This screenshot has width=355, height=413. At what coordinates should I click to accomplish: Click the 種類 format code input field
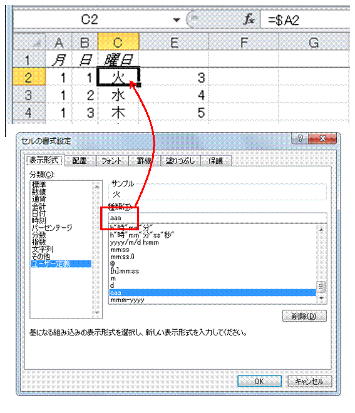(x=217, y=218)
